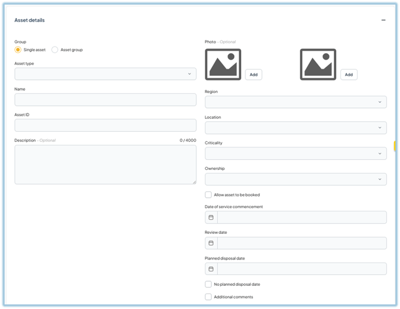Check No planned disposal date

tap(208, 285)
